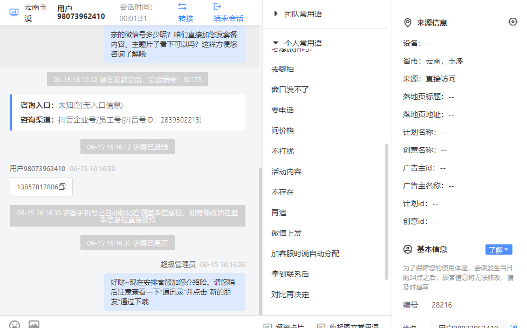End the chat with 结束会话
Viewport: 527px width, 328px height.
[x=228, y=18]
